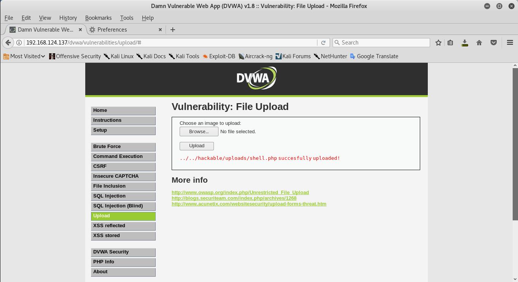Open Exploit-DB bookmark
The image size is (518, 282).
(219, 56)
